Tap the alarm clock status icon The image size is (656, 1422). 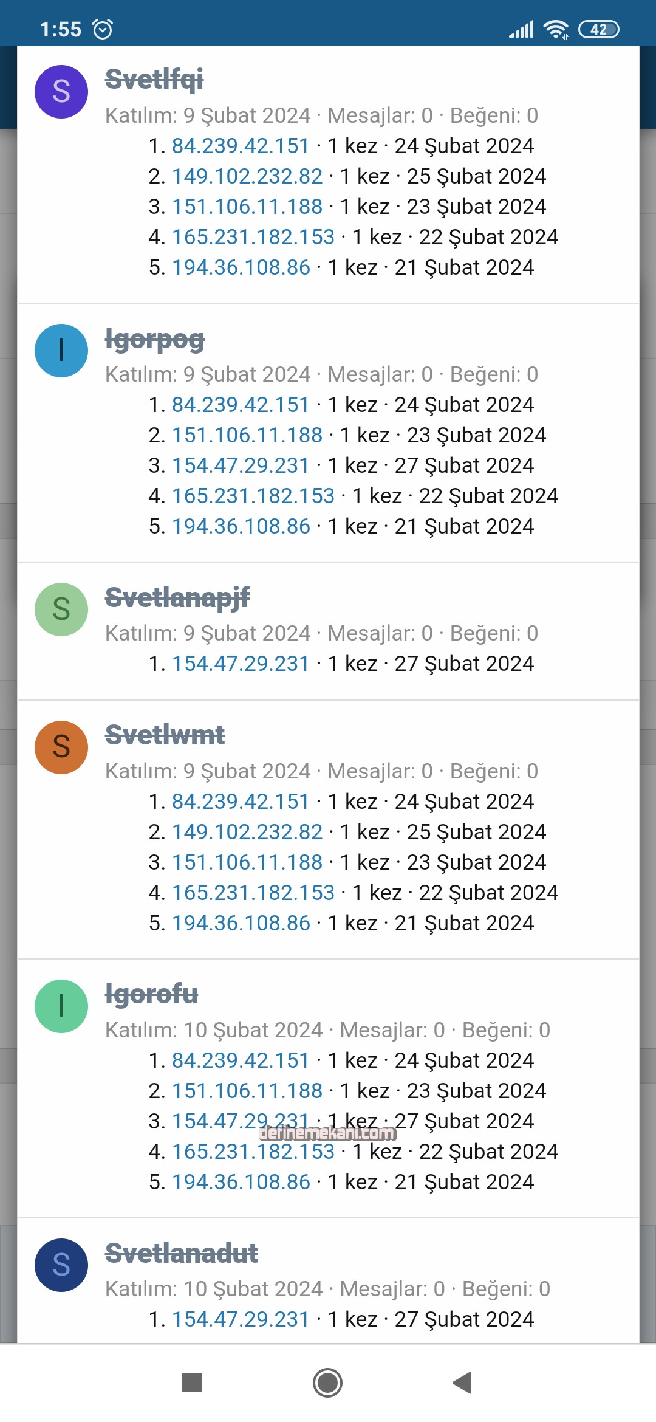click(x=103, y=29)
